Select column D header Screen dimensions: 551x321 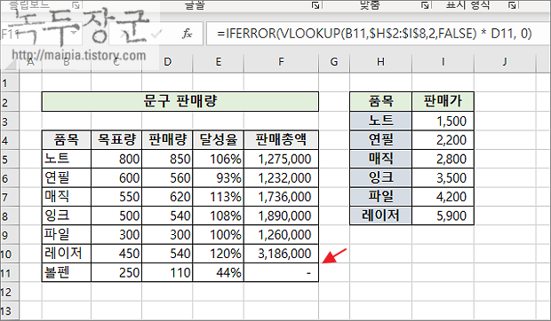[167, 62]
